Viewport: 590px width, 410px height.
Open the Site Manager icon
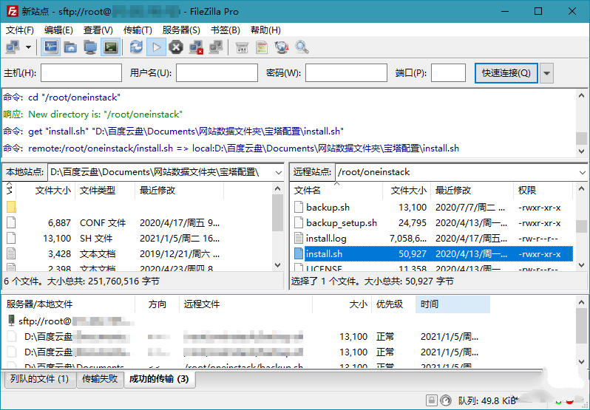click(13, 47)
